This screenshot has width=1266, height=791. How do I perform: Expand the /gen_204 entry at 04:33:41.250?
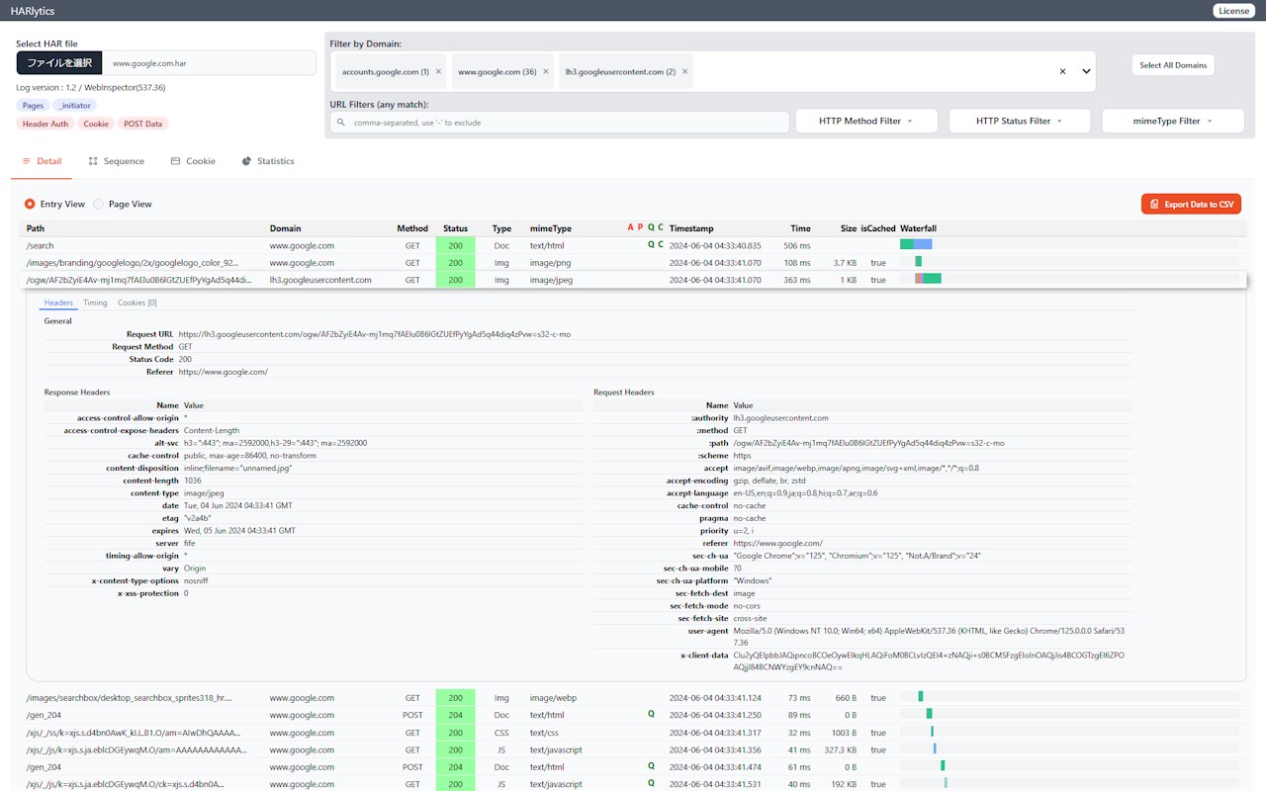[633, 715]
